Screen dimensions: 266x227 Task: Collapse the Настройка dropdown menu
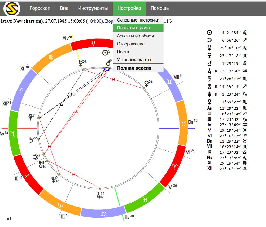[129, 8]
